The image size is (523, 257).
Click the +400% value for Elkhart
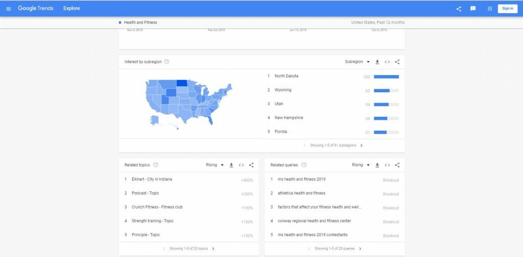(247, 180)
